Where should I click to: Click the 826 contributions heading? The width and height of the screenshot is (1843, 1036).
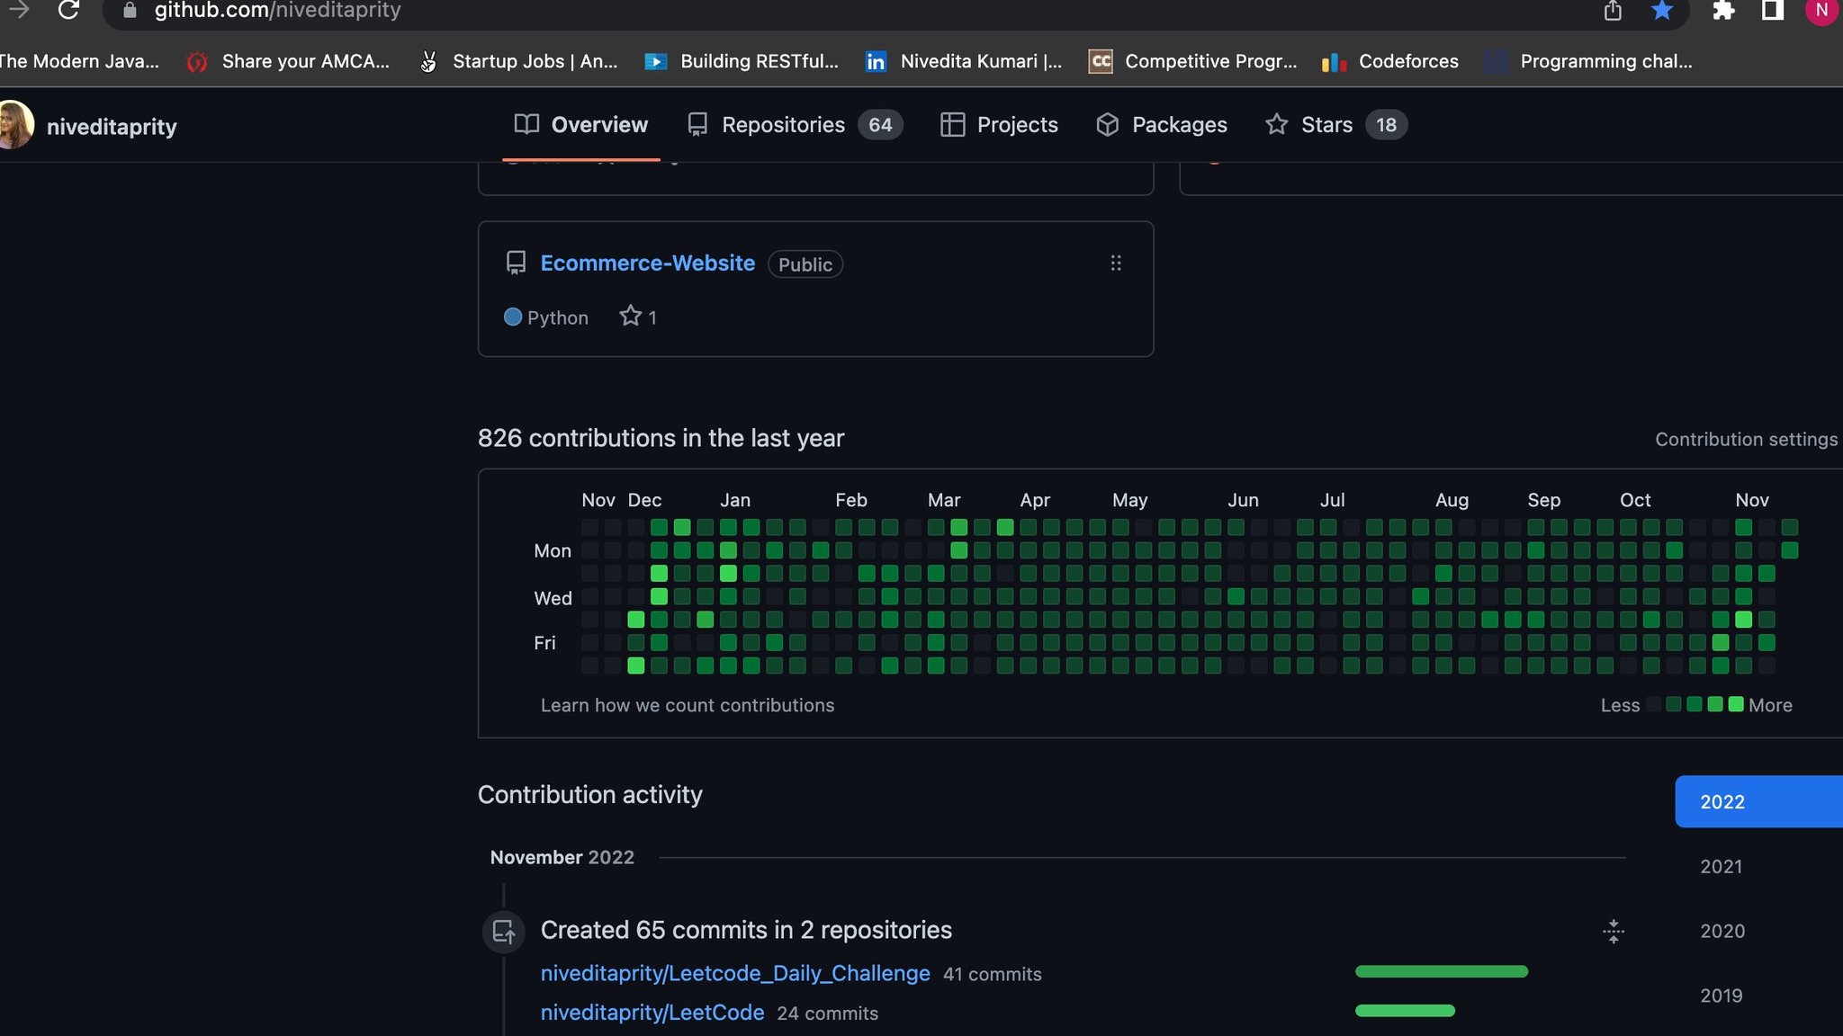[661, 438]
